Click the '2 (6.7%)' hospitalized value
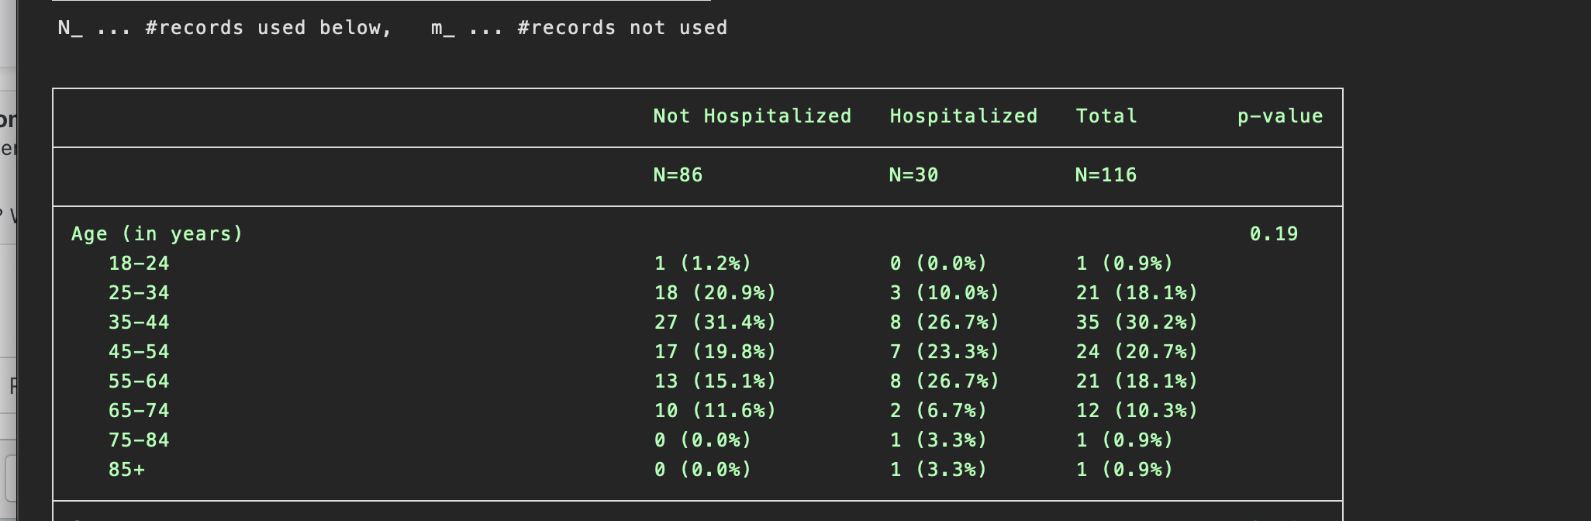 pyautogui.click(x=938, y=411)
